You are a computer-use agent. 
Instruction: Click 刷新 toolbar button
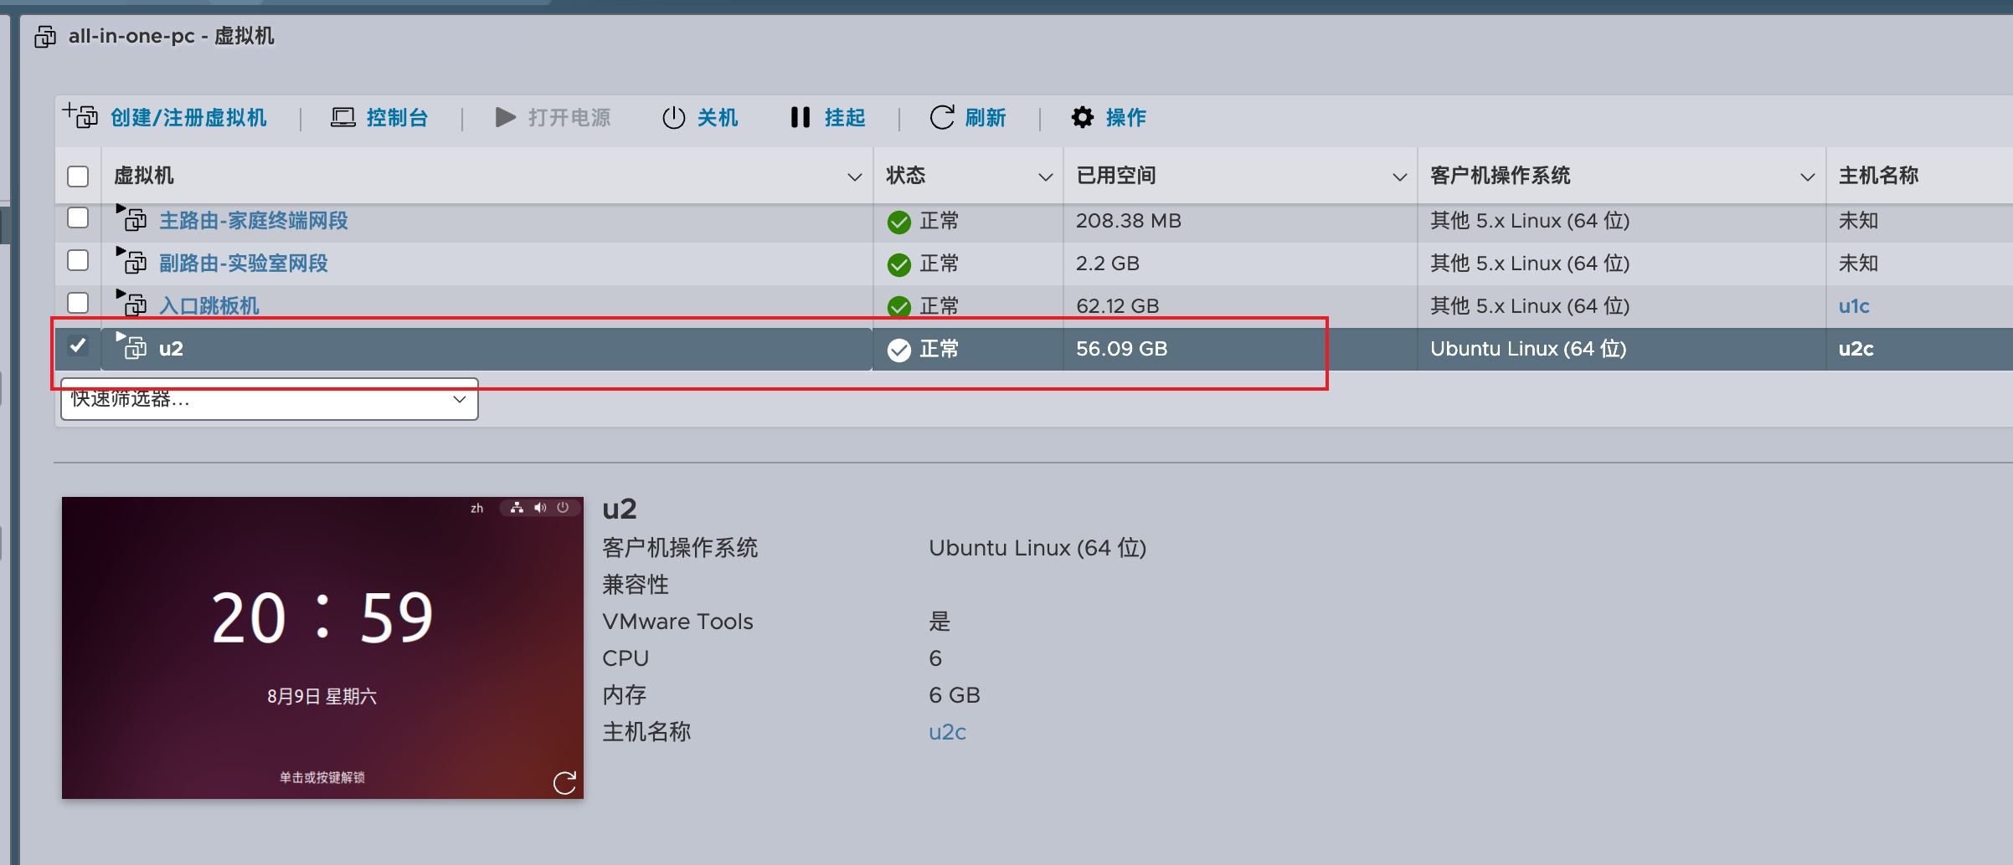(968, 117)
